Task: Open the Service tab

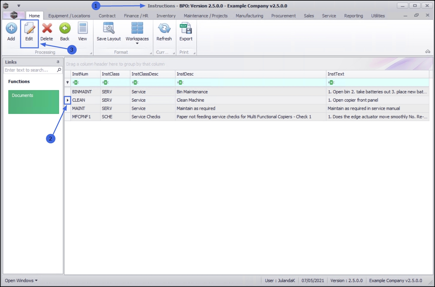Action: tap(329, 16)
